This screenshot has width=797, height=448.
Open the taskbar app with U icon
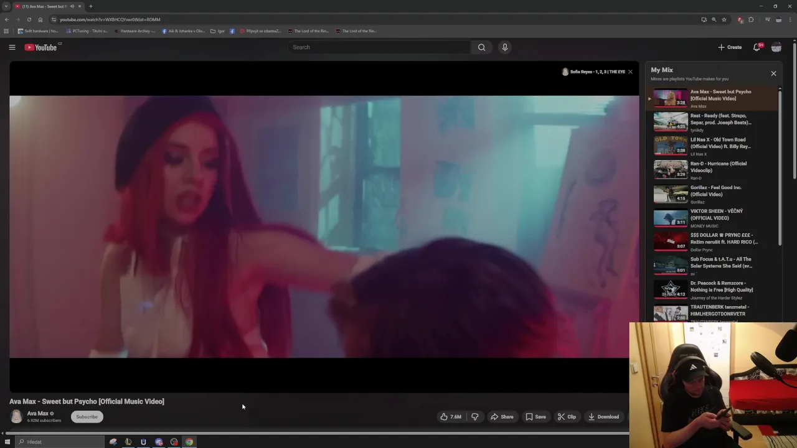tap(143, 442)
